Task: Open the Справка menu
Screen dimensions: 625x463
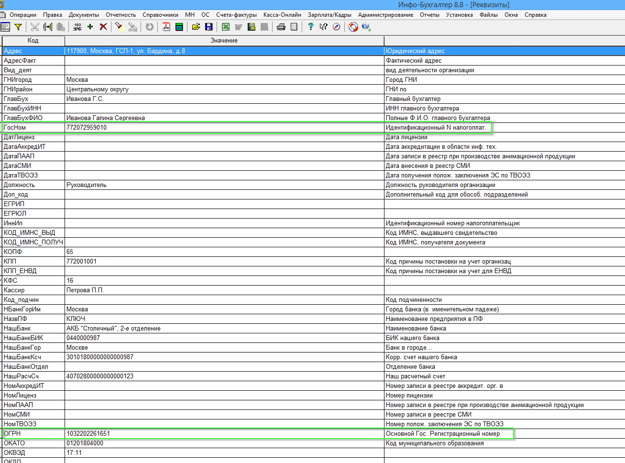Action: 536,15
